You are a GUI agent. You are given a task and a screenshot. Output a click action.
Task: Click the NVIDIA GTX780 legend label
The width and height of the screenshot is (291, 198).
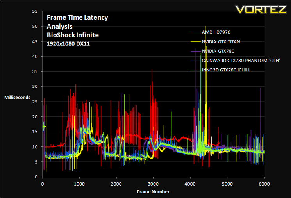(218, 51)
